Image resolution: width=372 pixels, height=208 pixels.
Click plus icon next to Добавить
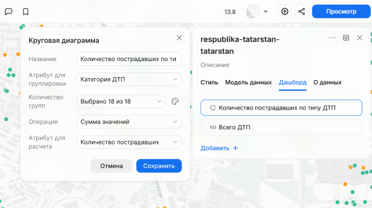tap(235, 148)
